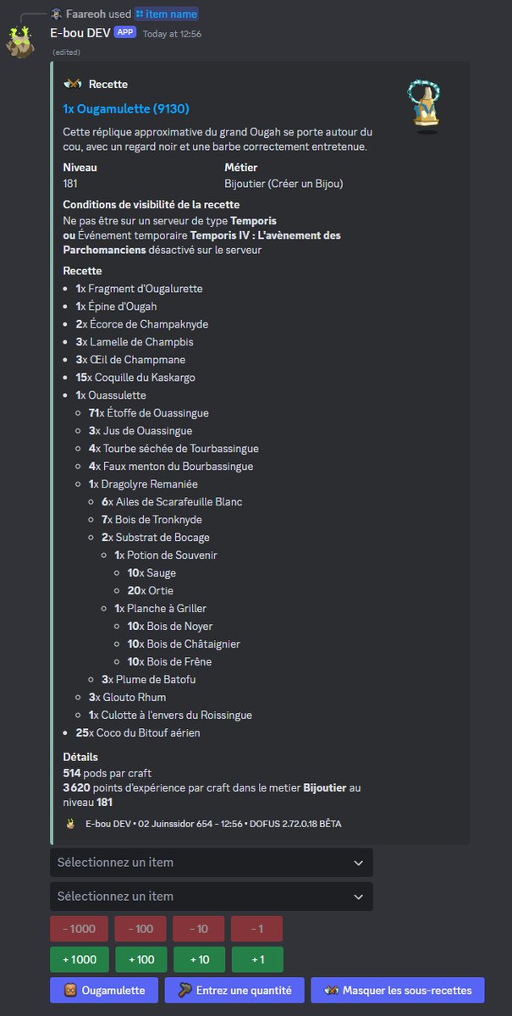Click 6x Ailes de Scarafeuille Blanc

(172, 502)
